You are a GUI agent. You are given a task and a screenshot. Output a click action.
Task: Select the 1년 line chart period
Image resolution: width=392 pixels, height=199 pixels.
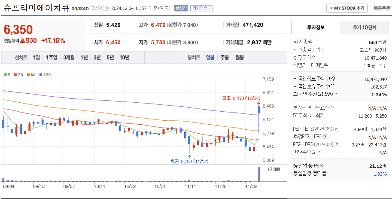(84, 57)
